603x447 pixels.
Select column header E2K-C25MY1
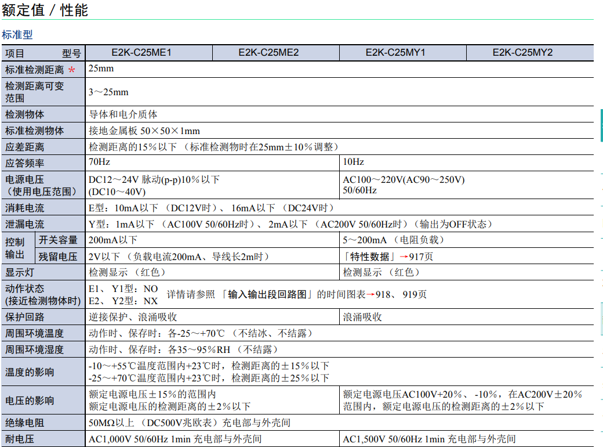pyautogui.click(x=395, y=53)
